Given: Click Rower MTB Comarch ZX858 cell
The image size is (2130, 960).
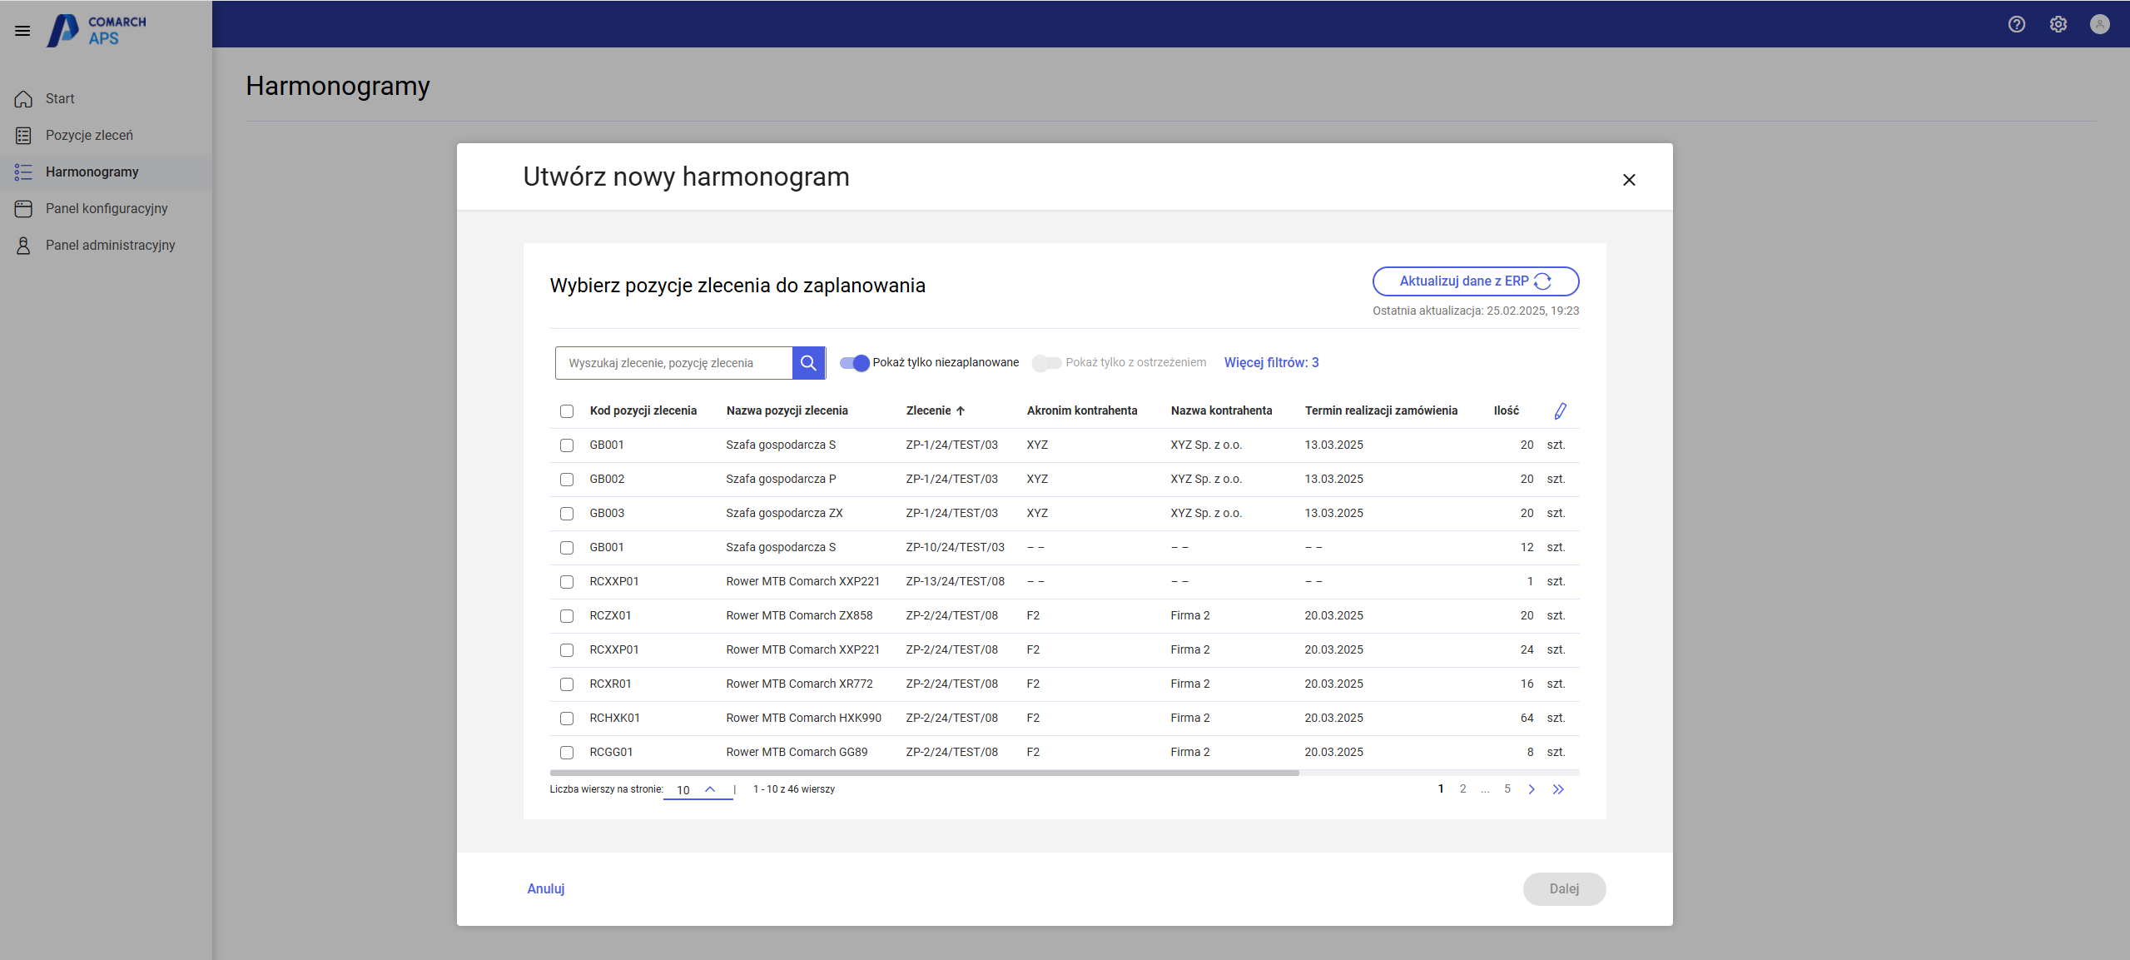Looking at the screenshot, I should click(x=799, y=615).
